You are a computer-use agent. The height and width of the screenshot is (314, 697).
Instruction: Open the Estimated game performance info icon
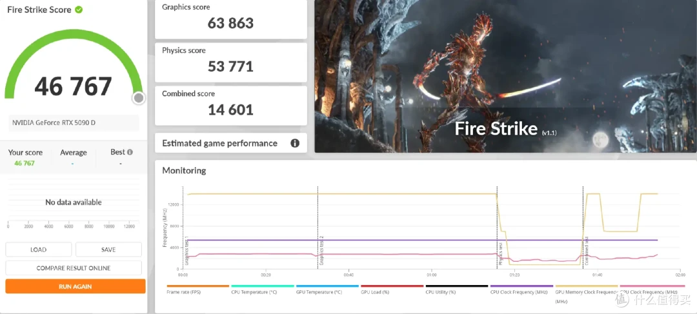[295, 143]
